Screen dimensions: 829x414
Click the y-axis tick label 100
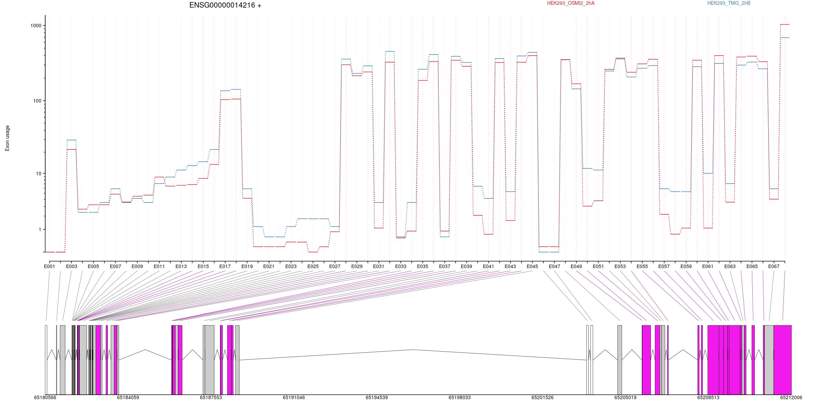pos(37,101)
